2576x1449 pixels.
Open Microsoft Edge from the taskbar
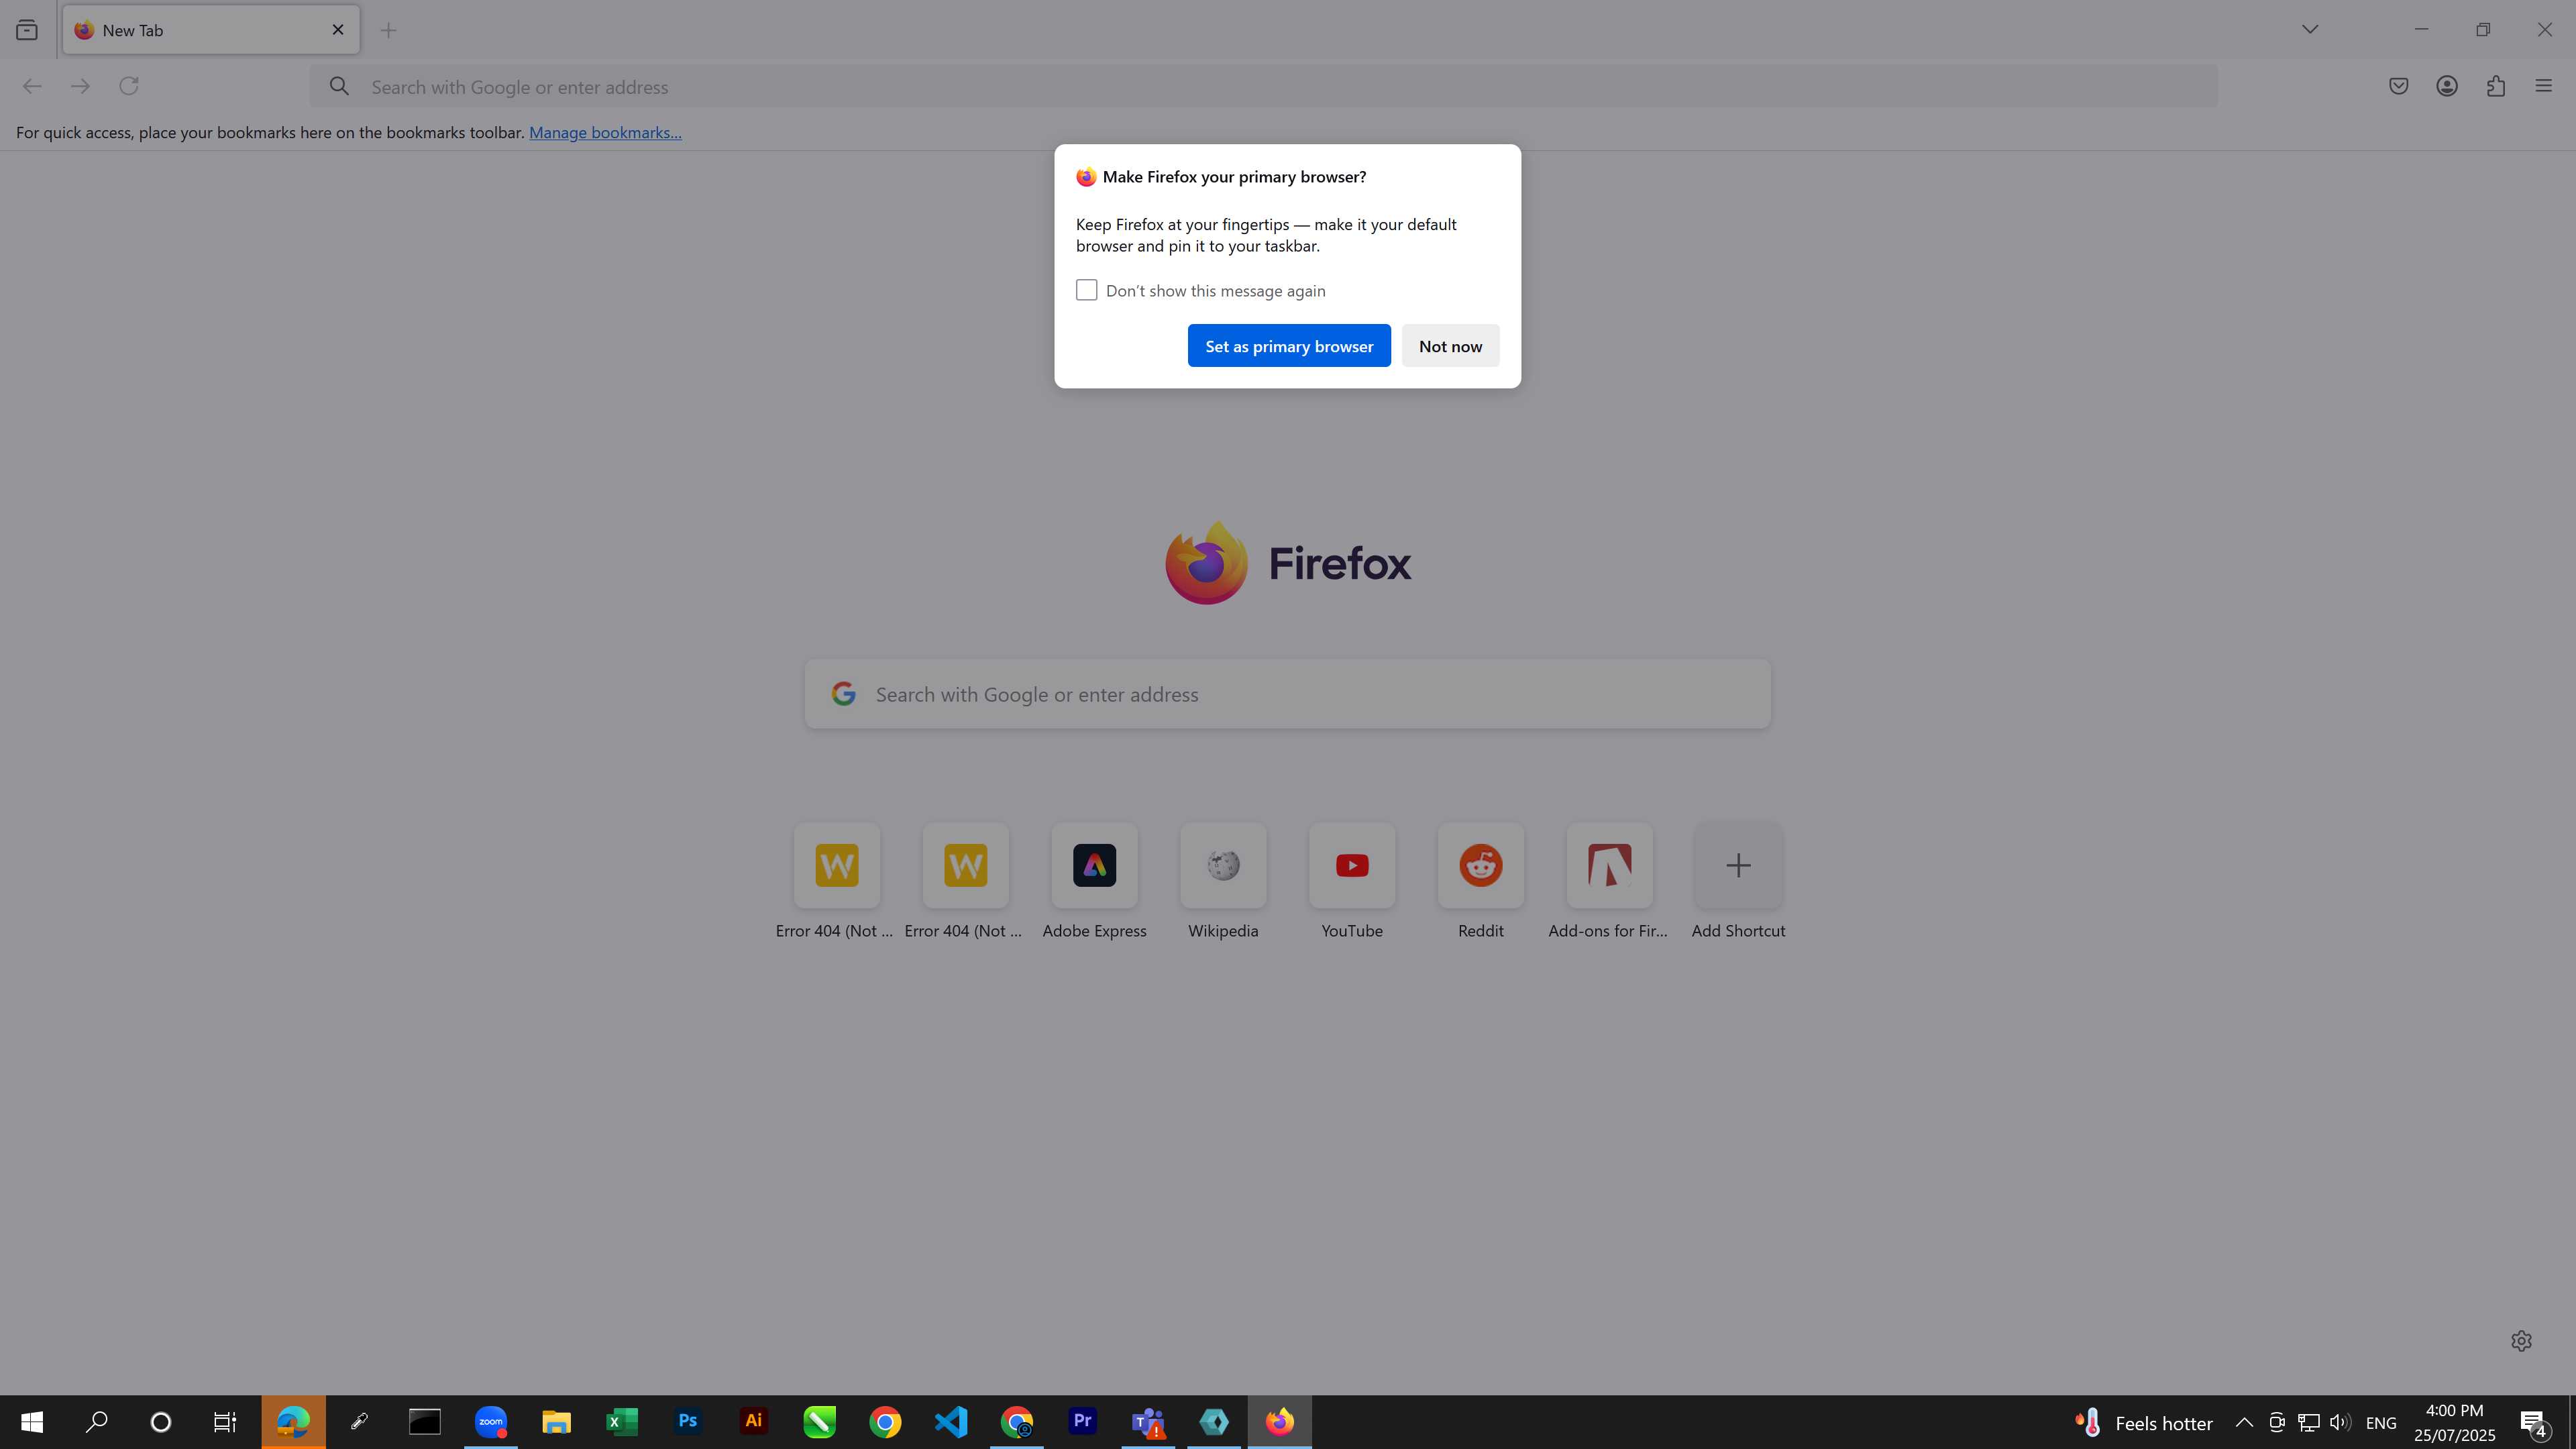point(293,1422)
